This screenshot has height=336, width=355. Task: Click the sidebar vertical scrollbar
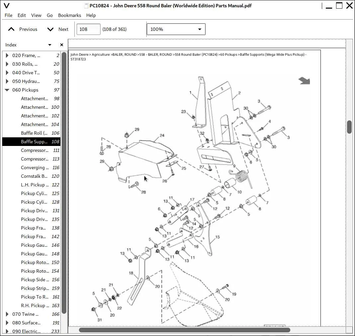tap(64, 182)
